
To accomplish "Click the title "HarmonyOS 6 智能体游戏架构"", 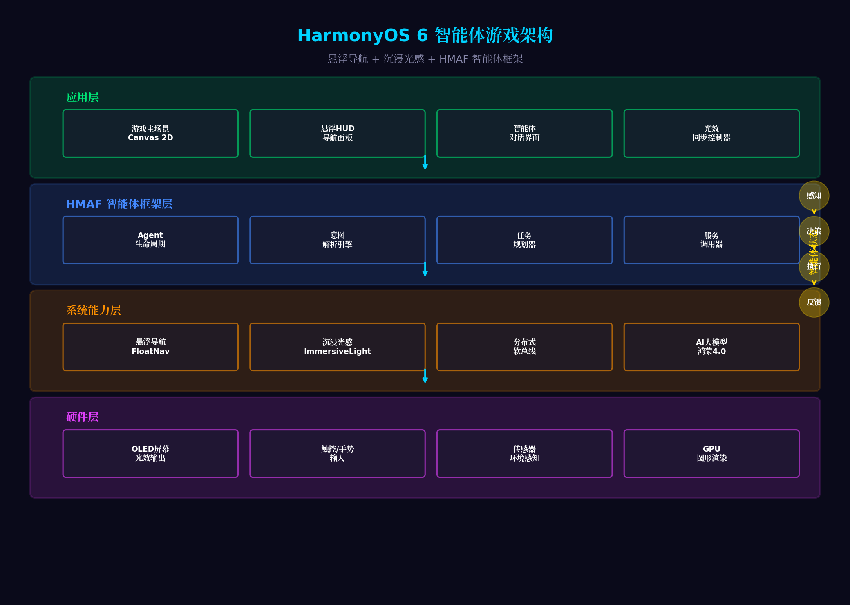I will point(425,36).
